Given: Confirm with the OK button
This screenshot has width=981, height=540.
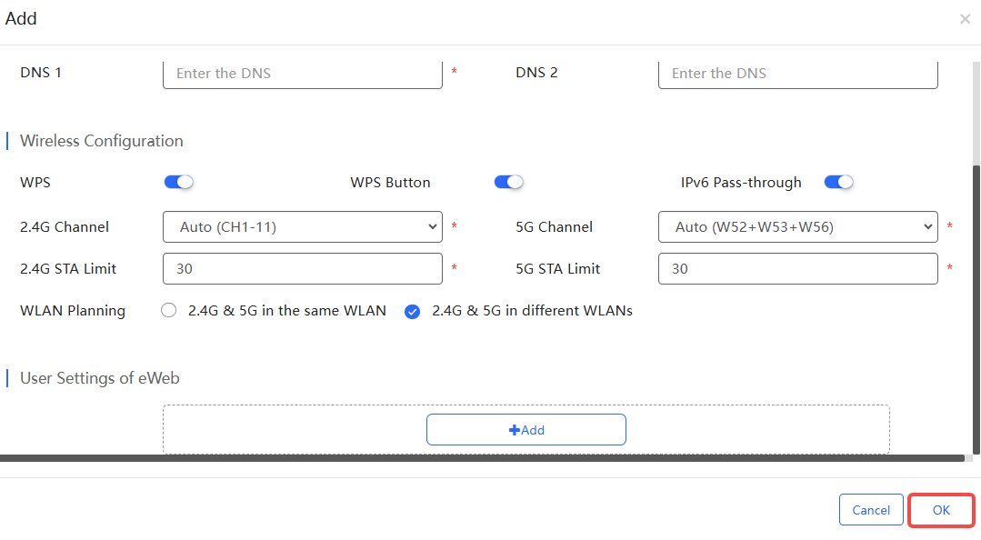Looking at the screenshot, I should click(941, 510).
